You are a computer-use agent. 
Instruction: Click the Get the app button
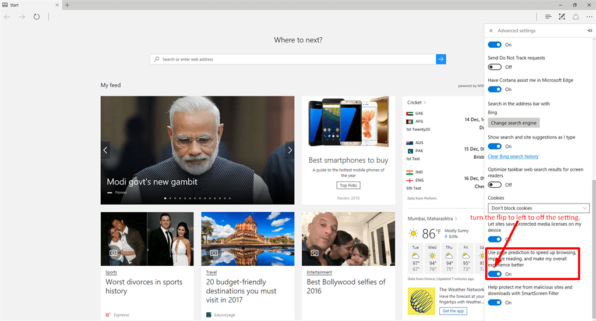click(453, 311)
